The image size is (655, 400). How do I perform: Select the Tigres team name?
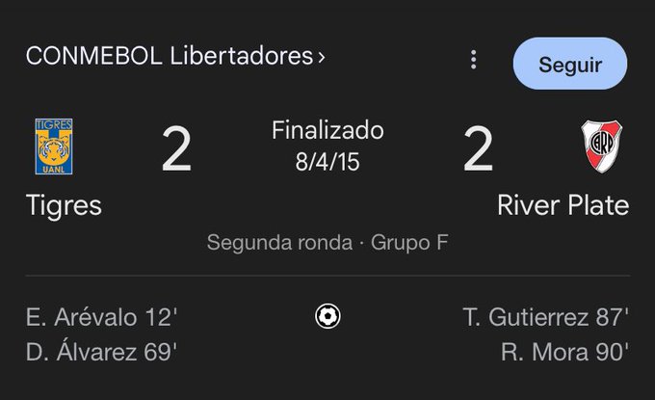(x=64, y=205)
